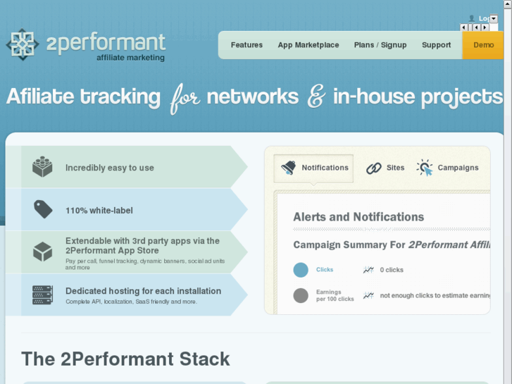Click the dedicated hosting server icon
The image size is (512, 384).
[42, 295]
